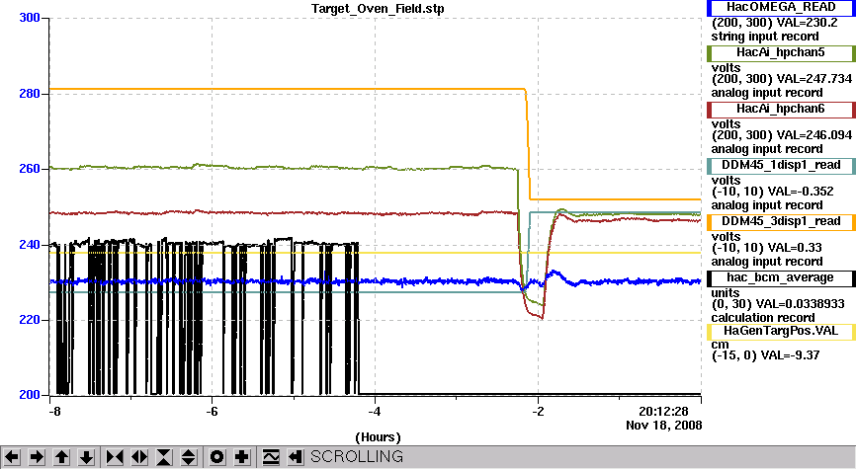Viewport: 856px width, 469px height.
Task: Click the (-10, 10) VAL=0.33 readout
Action: point(768,248)
